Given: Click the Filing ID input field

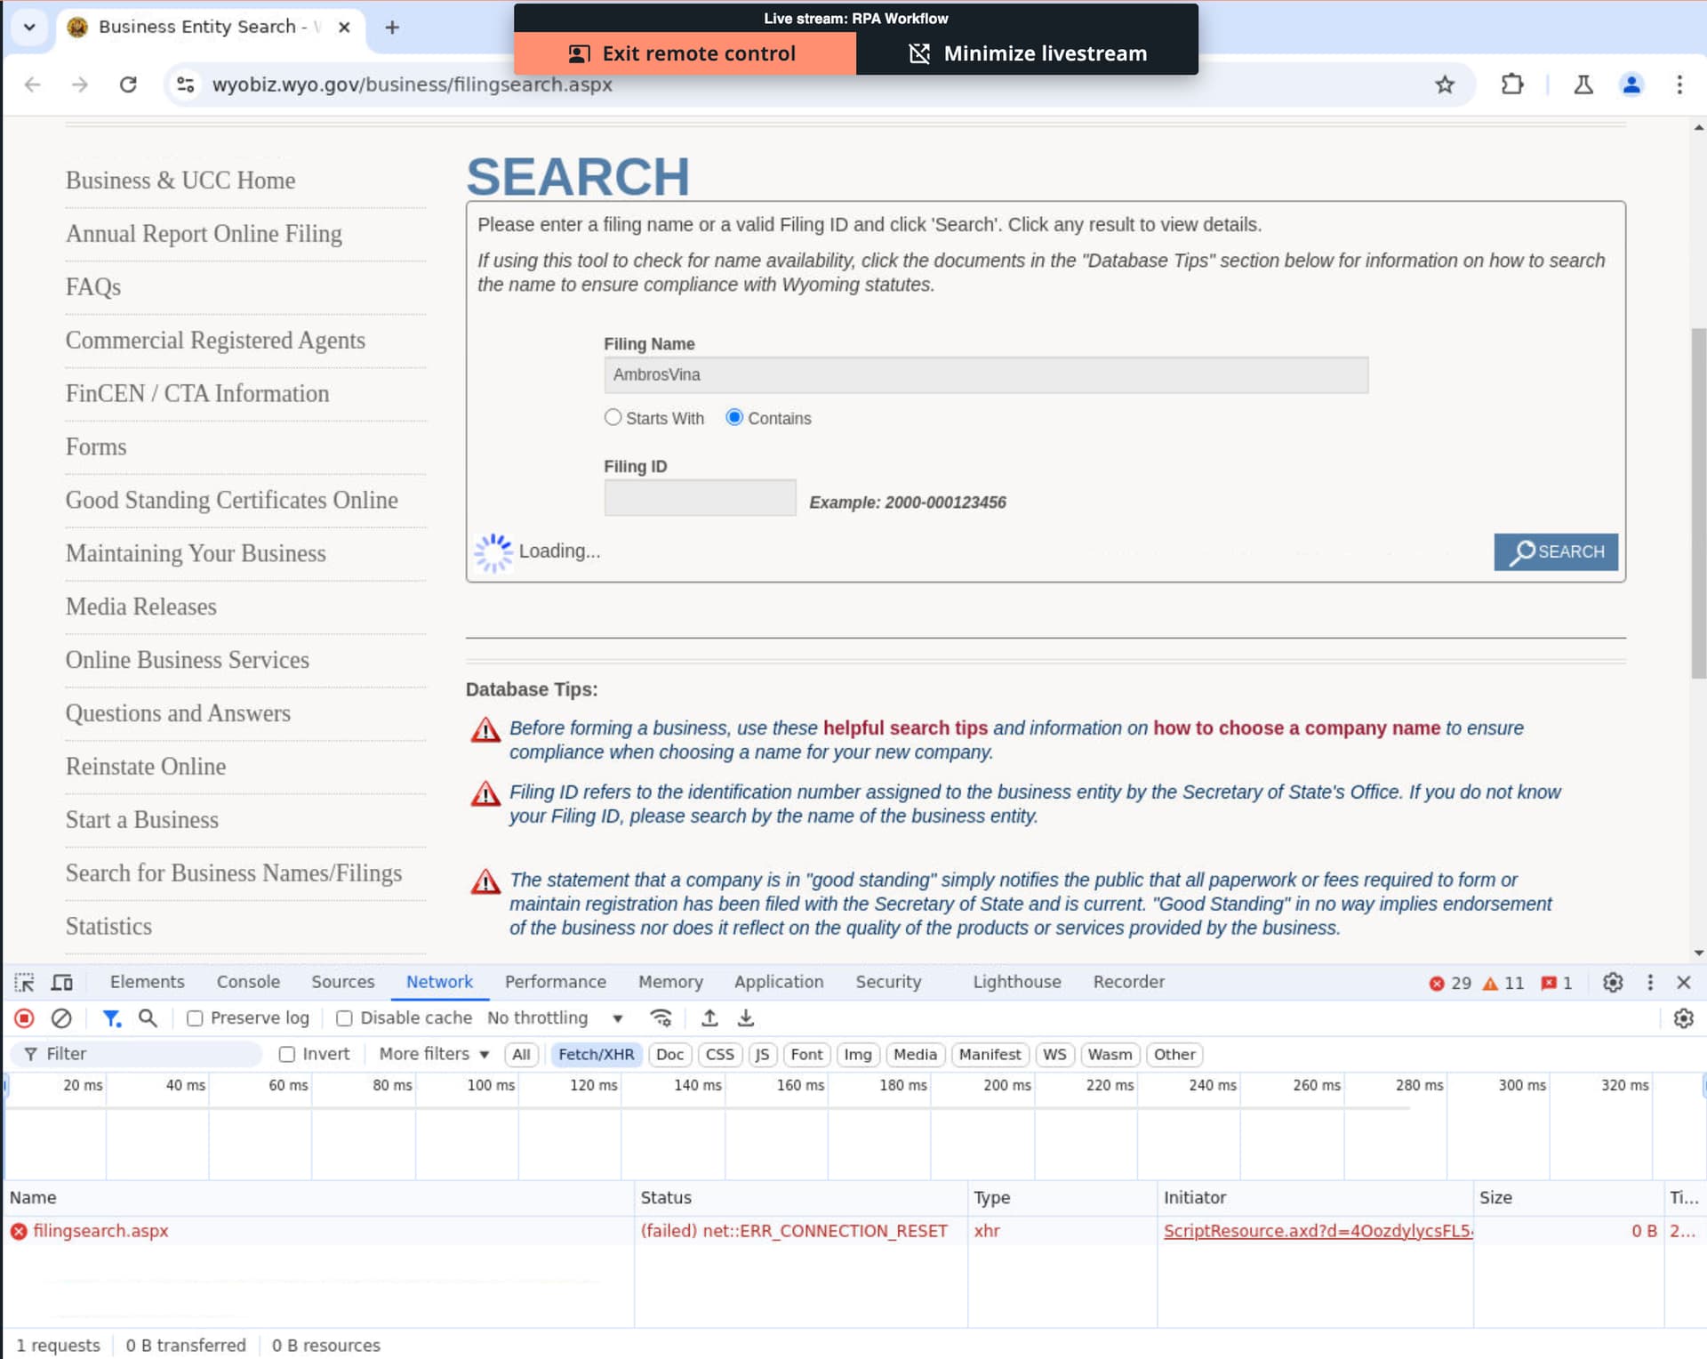Looking at the screenshot, I should (700, 498).
